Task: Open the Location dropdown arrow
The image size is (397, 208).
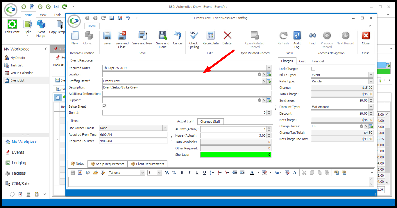Action: click(264, 74)
